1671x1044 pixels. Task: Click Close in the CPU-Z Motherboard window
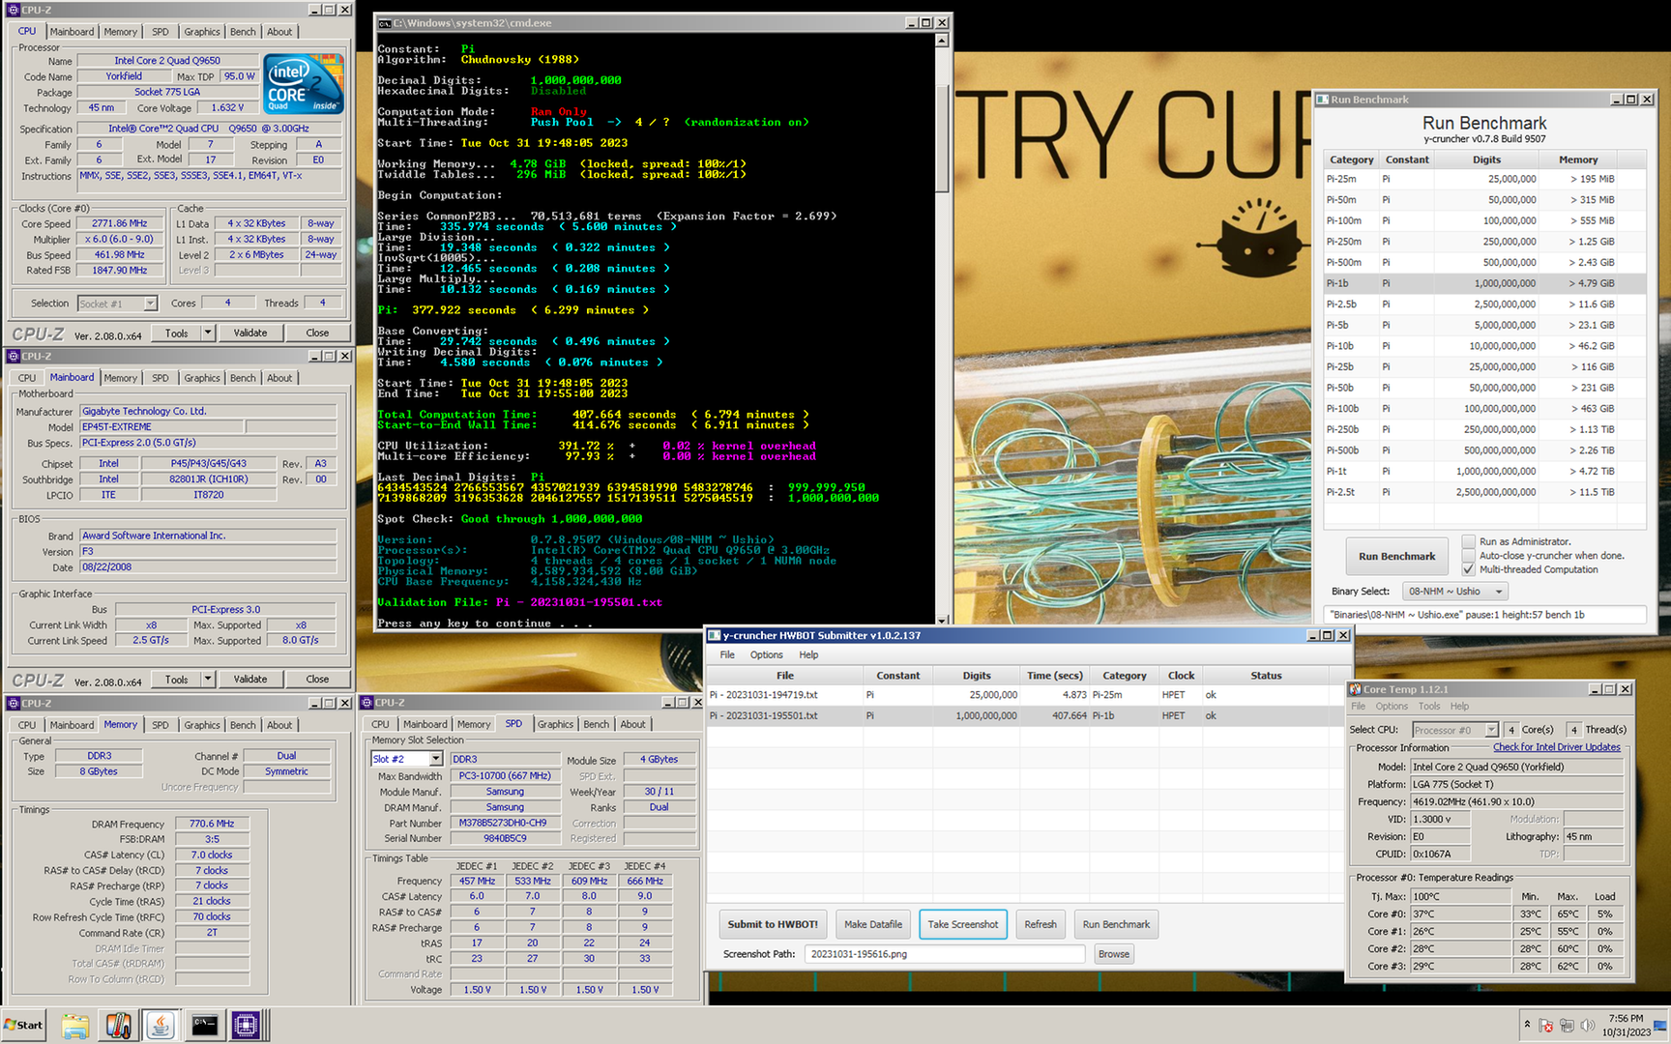pyautogui.click(x=317, y=679)
